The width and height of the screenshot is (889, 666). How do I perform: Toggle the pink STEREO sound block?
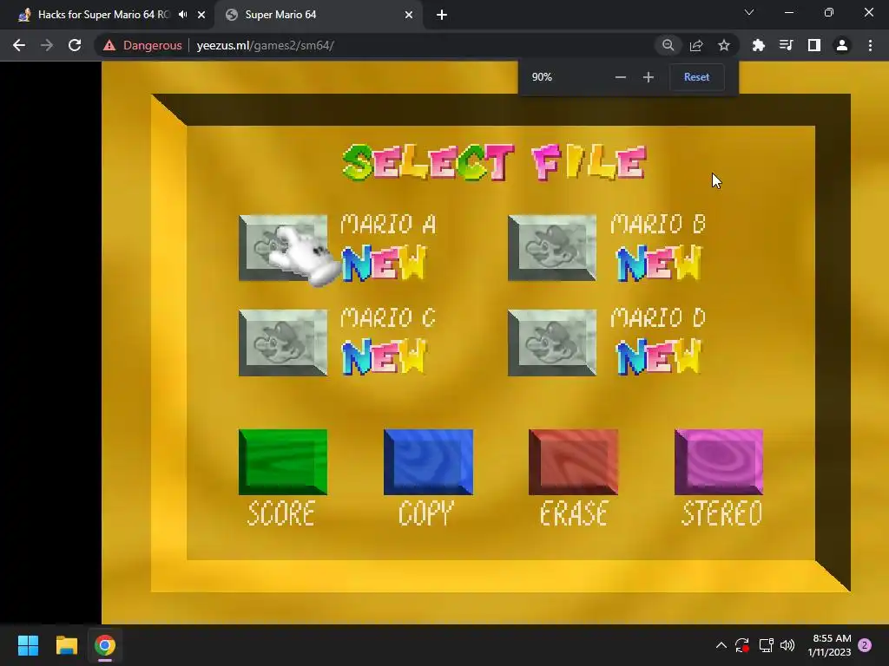coord(718,462)
